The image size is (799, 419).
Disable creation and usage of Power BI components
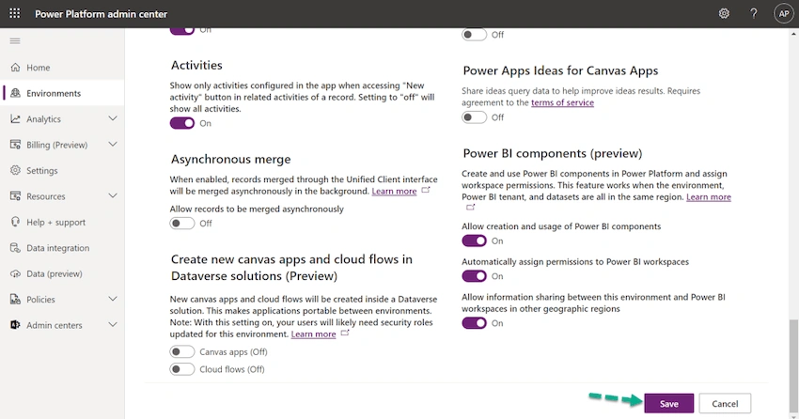coord(475,241)
